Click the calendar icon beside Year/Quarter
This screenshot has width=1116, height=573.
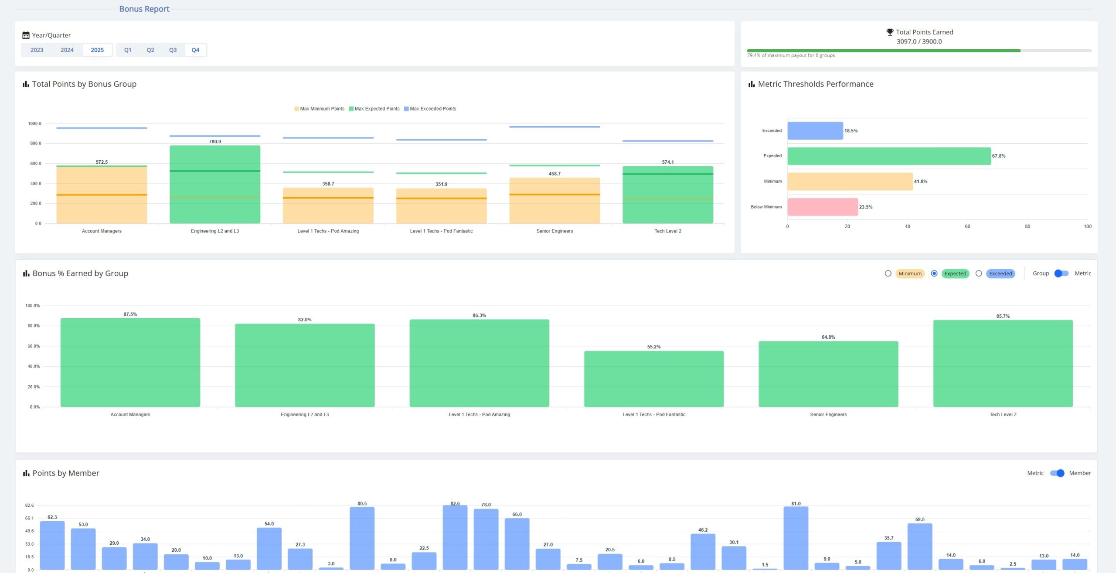click(x=26, y=35)
